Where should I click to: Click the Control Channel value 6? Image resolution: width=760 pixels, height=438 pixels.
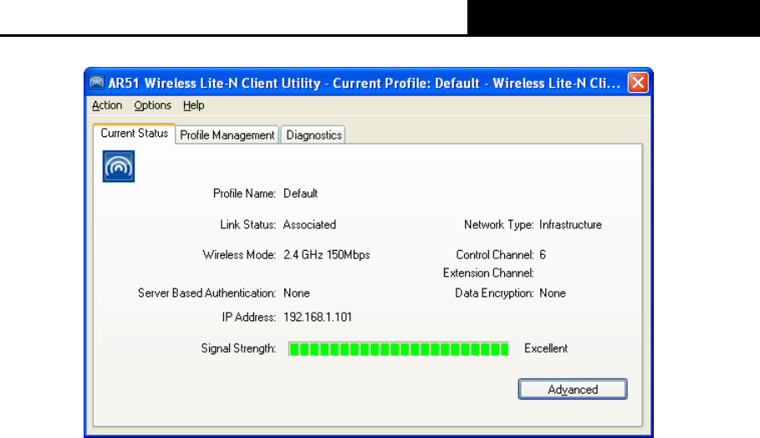click(543, 255)
